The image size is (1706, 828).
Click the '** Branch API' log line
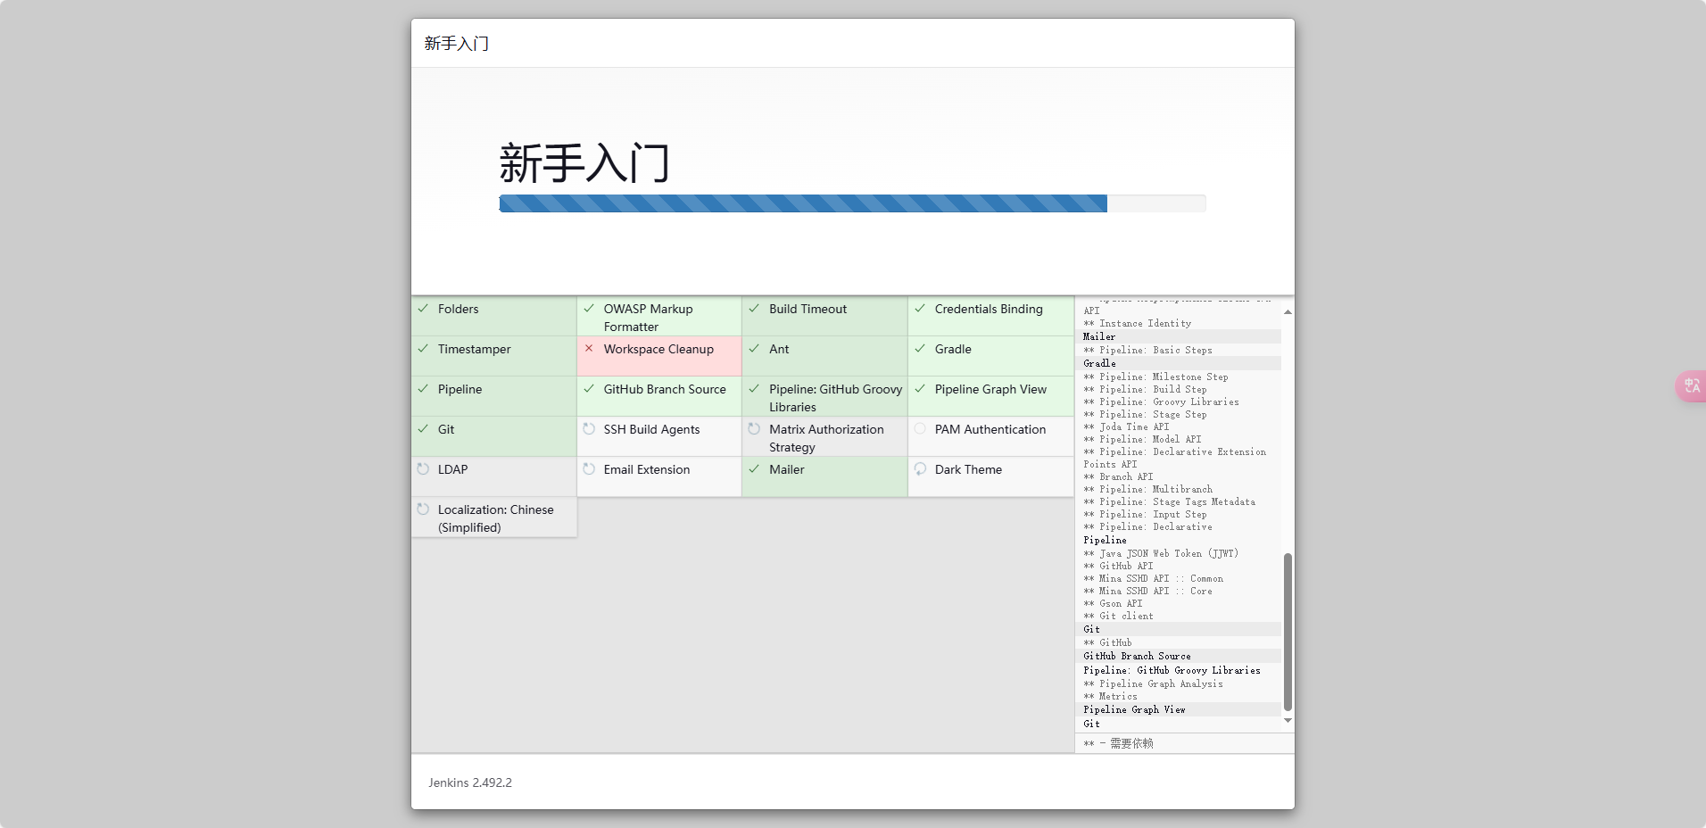pos(1118,477)
